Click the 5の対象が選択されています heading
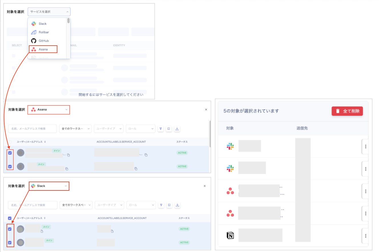The height and width of the screenshot is (252, 379). (251, 111)
